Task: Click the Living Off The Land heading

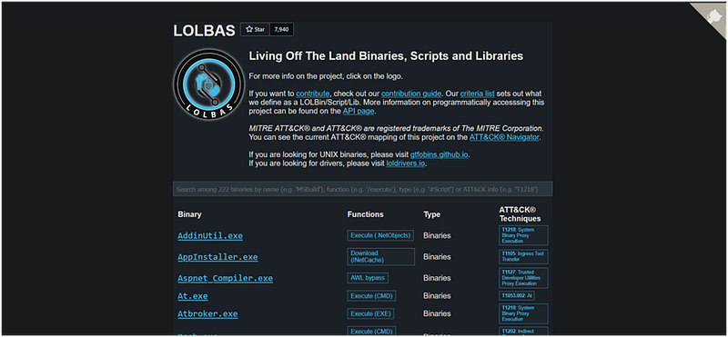Action: point(386,56)
